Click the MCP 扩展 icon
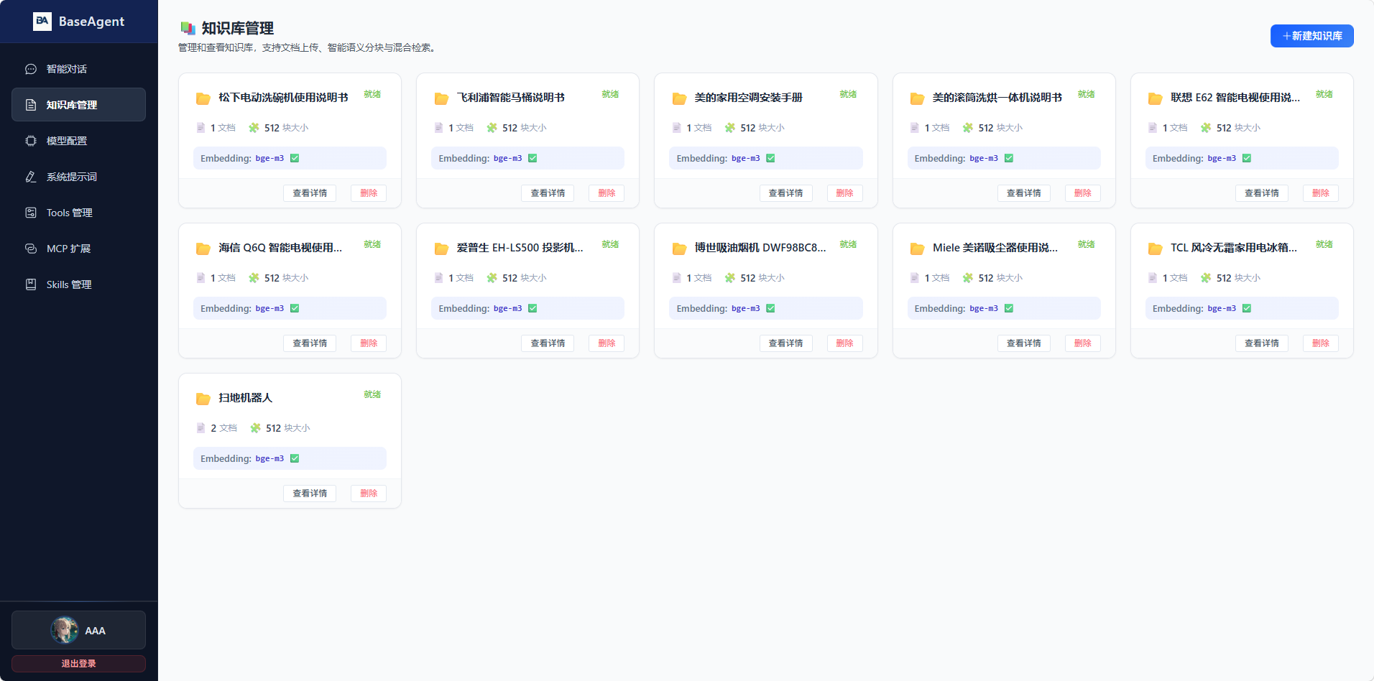1374x681 pixels. pyautogui.click(x=31, y=249)
